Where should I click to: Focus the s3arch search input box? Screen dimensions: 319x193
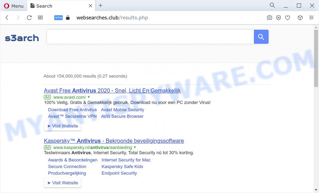pos(151,37)
